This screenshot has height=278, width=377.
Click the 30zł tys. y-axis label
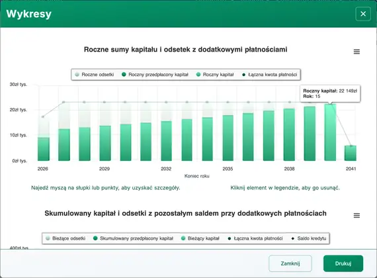click(x=19, y=85)
